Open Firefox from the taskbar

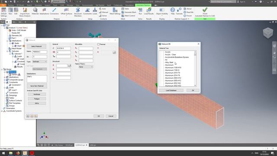18,153
